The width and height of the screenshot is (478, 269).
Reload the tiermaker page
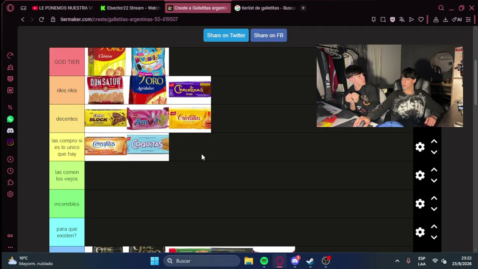41,19
